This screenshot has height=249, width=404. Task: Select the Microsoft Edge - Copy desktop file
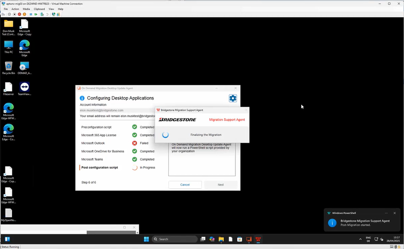coord(25,27)
